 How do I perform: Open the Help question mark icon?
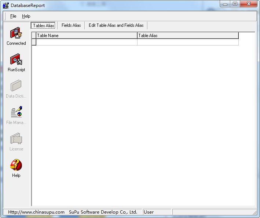click(x=16, y=165)
